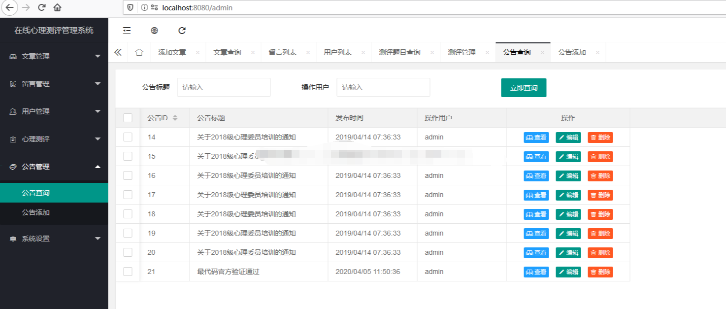Close the 测评题目查询 tab
Image resolution: width=726 pixels, height=309 pixels.
(432, 52)
